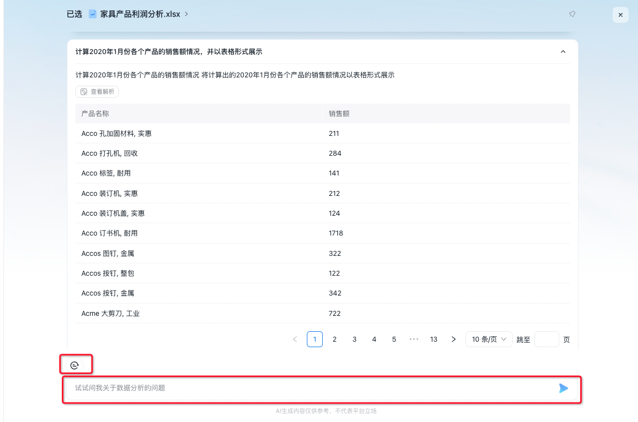Go to page 5
The width and height of the screenshot is (638, 422).
pos(394,339)
